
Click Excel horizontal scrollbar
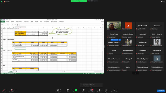83,72
